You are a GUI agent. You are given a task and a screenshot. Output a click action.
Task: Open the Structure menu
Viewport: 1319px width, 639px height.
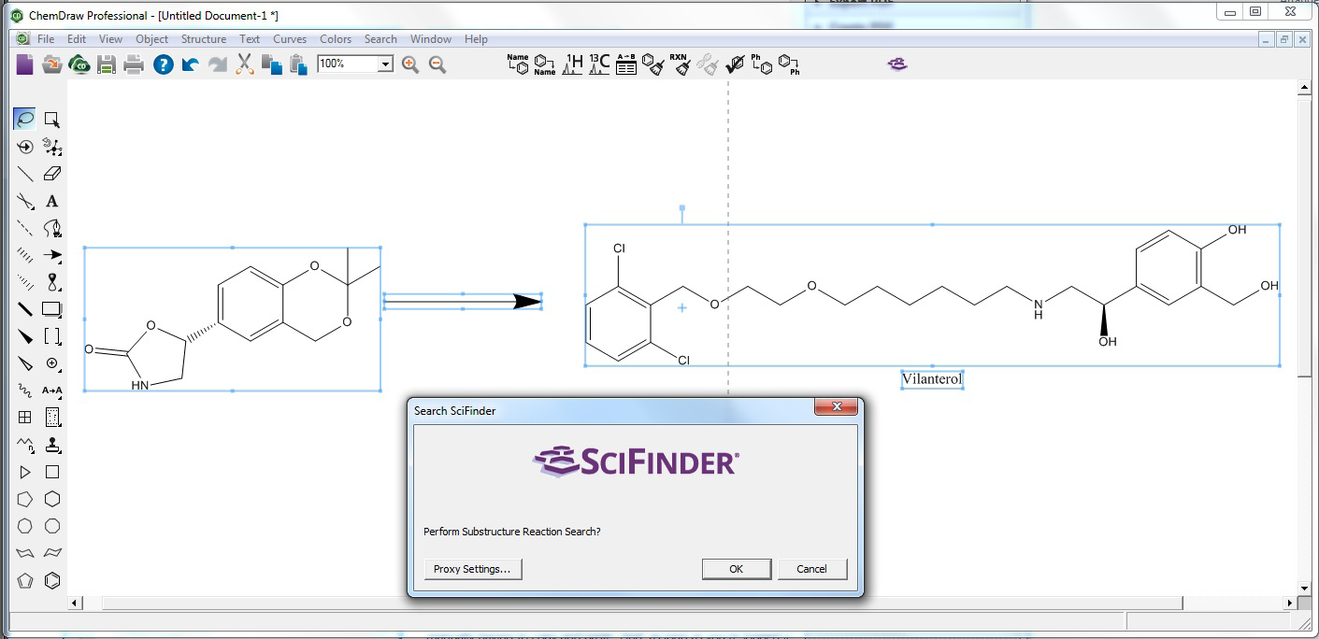pos(203,39)
